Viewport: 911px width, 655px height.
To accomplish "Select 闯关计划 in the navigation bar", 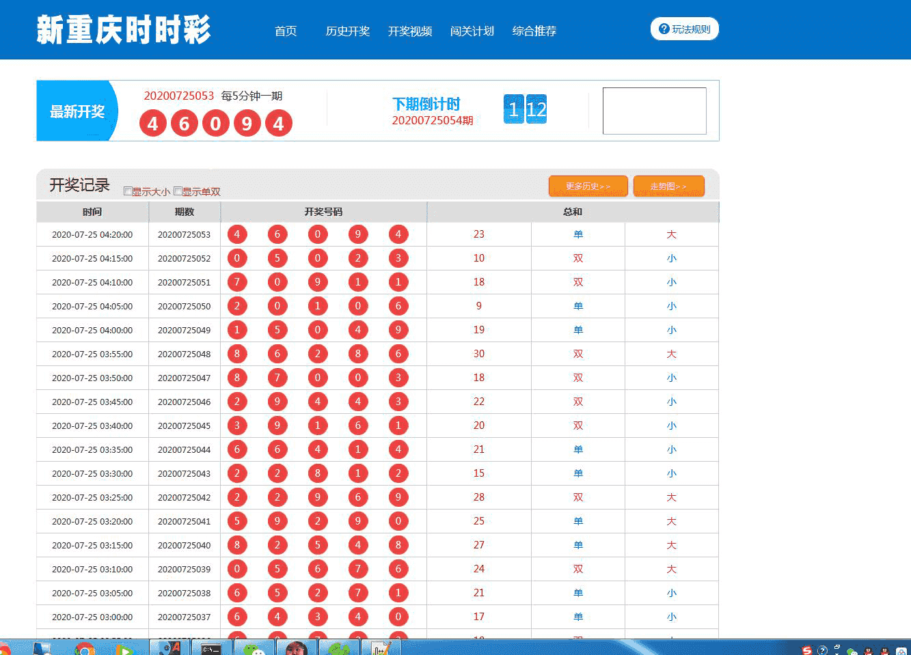I will (472, 31).
